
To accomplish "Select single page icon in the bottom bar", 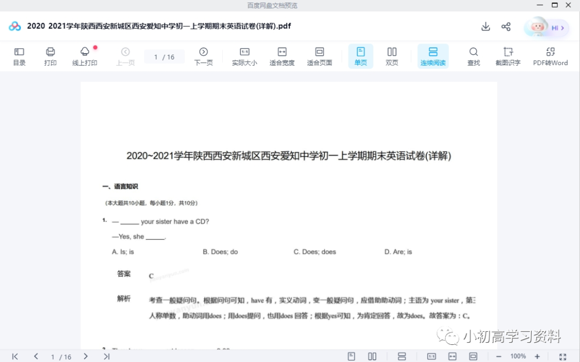I will [x=351, y=357].
